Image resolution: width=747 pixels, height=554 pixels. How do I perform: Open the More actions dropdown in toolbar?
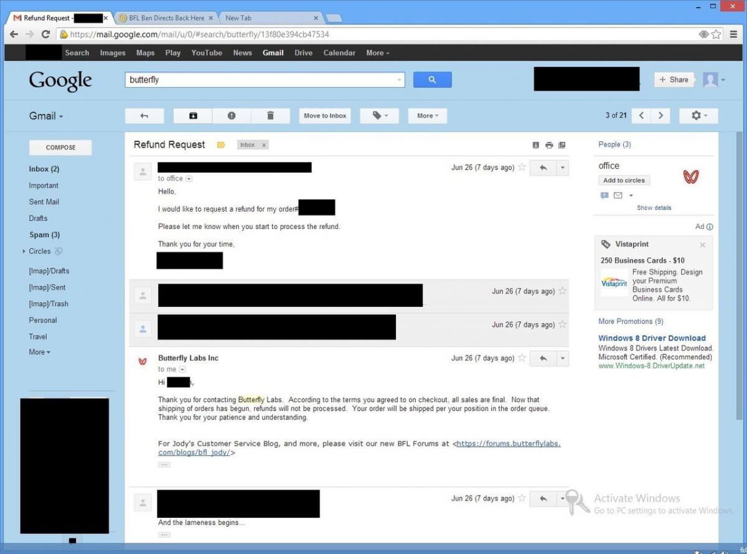pos(428,116)
